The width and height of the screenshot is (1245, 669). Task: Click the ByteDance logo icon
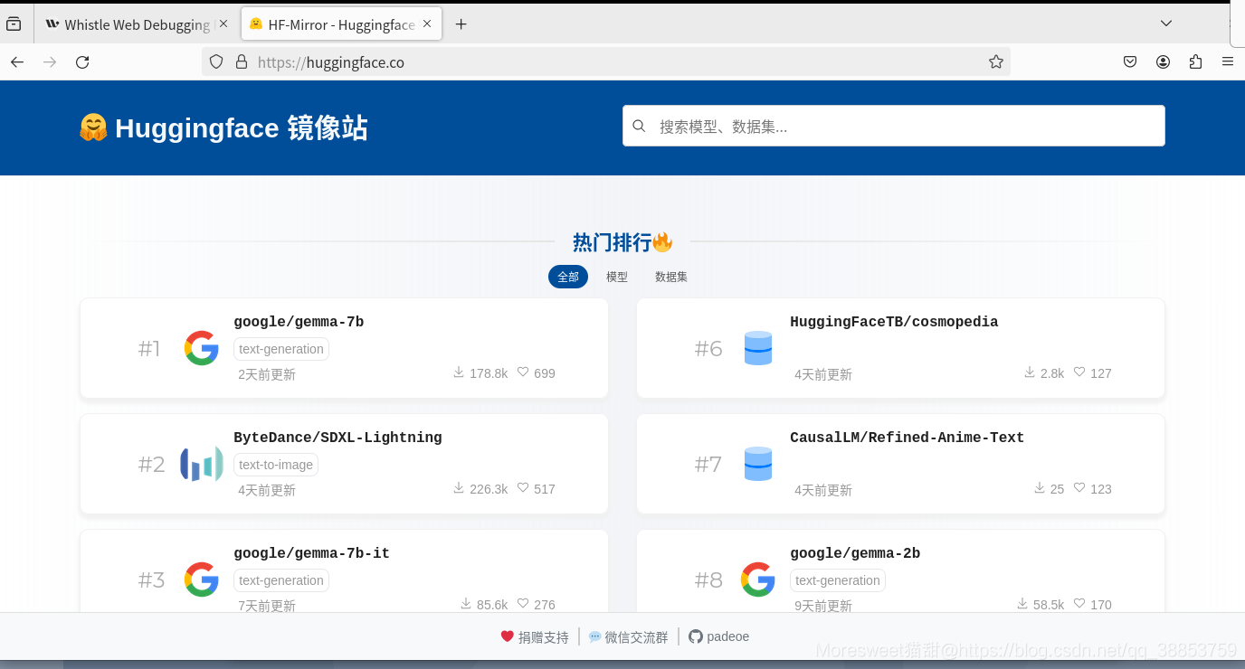point(202,464)
